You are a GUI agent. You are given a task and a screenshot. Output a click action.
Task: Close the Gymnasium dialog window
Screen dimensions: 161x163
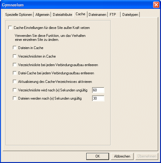click(156, 5)
